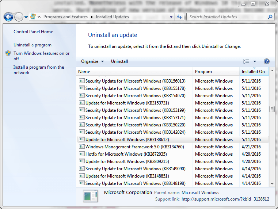Open Turn Windows features on or off
The height and width of the screenshot is (209, 278).
pos(42,56)
